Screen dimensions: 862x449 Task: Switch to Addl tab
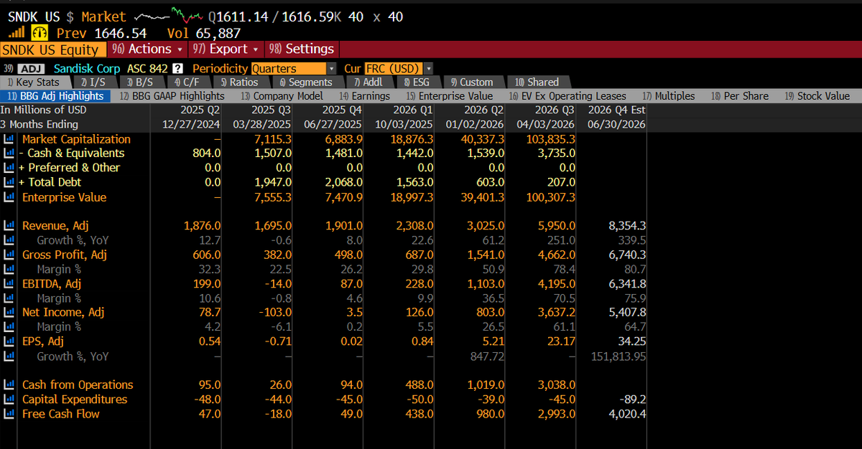coord(369,82)
